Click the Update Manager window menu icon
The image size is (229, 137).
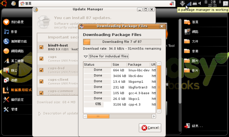point(35,10)
